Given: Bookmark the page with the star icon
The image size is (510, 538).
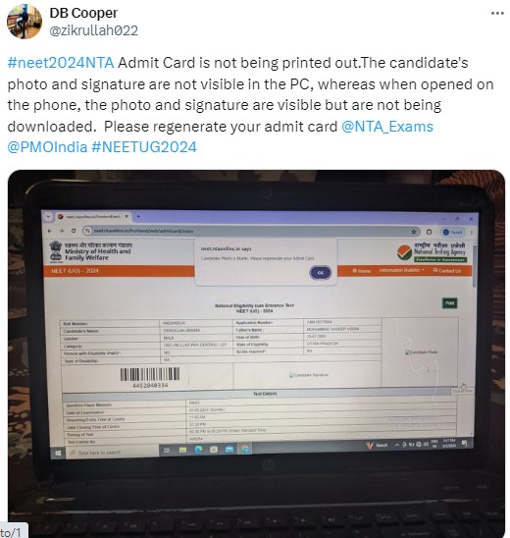Looking at the screenshot, I should coord(414,232).
